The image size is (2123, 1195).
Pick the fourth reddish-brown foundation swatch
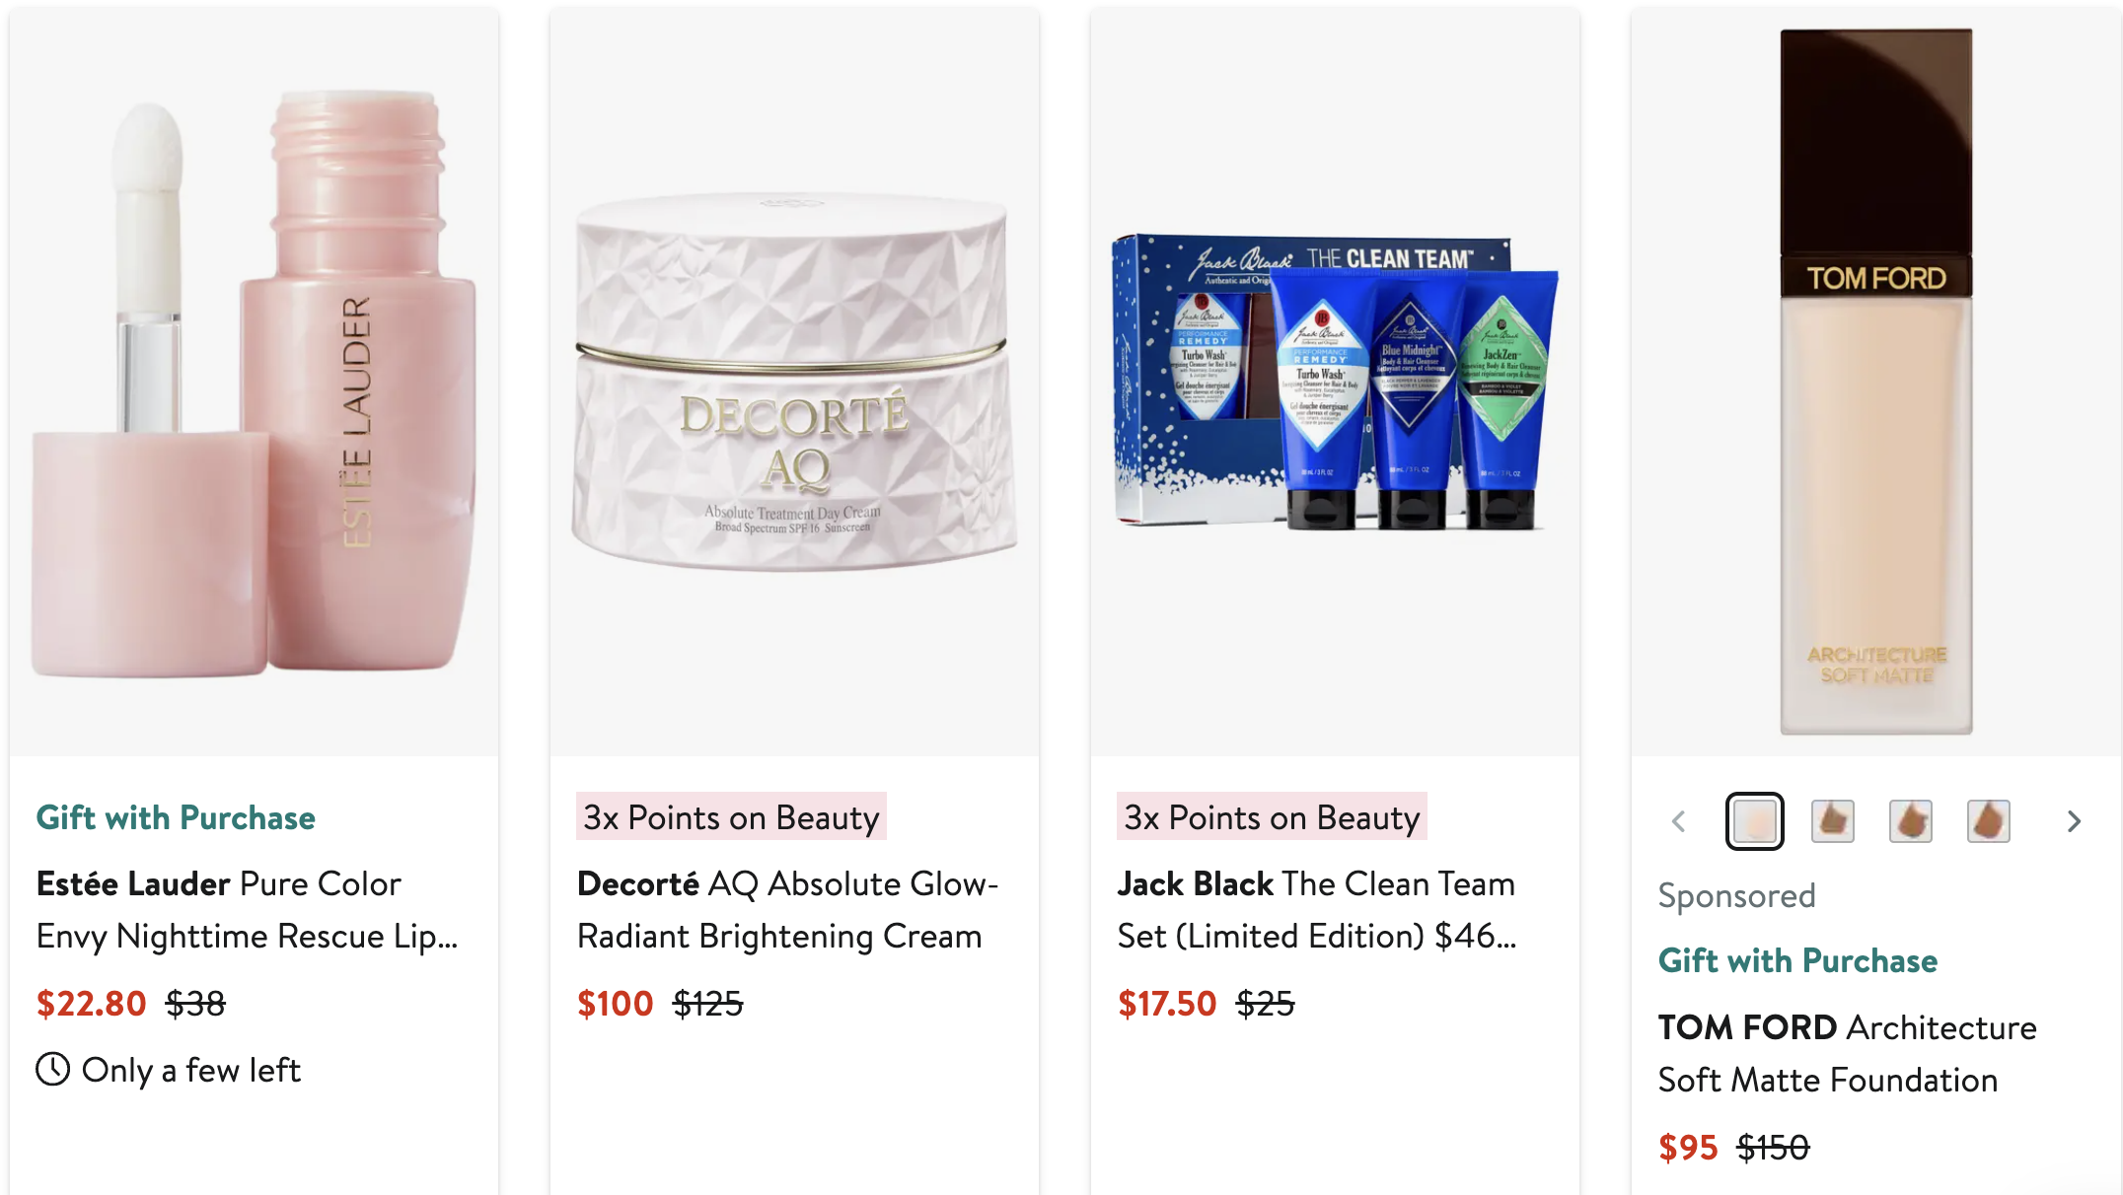coord(1989,820)
